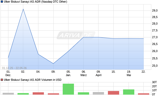Click the red volume bar at 04.
The image size is (162, 97).
pyautogui.click(x=38, y=93)
